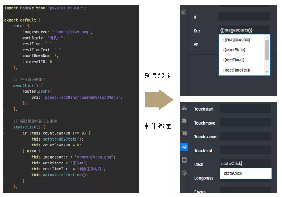Click 'router.push({' call in code
Viewport: 282px width, 197px height.
click(x=37, y=91)
